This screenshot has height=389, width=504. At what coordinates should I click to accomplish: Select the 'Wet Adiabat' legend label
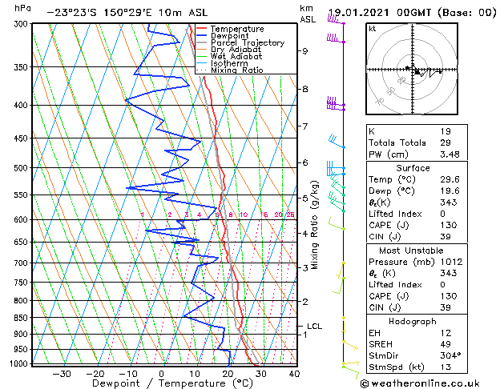click(x=236, y=56)
